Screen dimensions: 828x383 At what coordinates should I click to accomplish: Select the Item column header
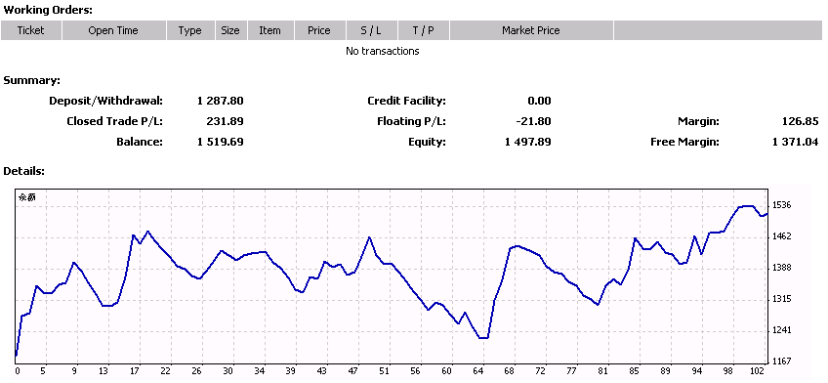click(x=270, y=30)
